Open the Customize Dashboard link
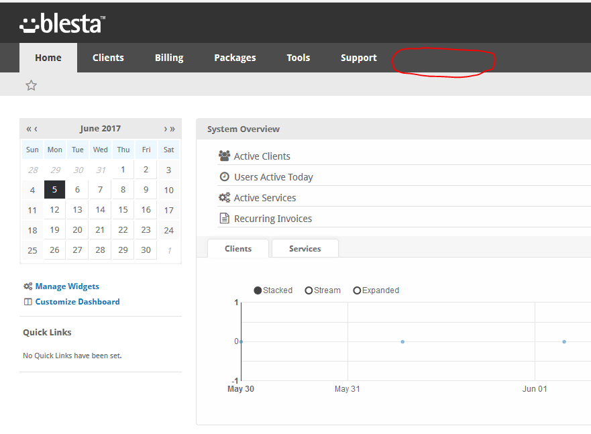The height and width of the screenshot is (434, 591). (77, 302)
